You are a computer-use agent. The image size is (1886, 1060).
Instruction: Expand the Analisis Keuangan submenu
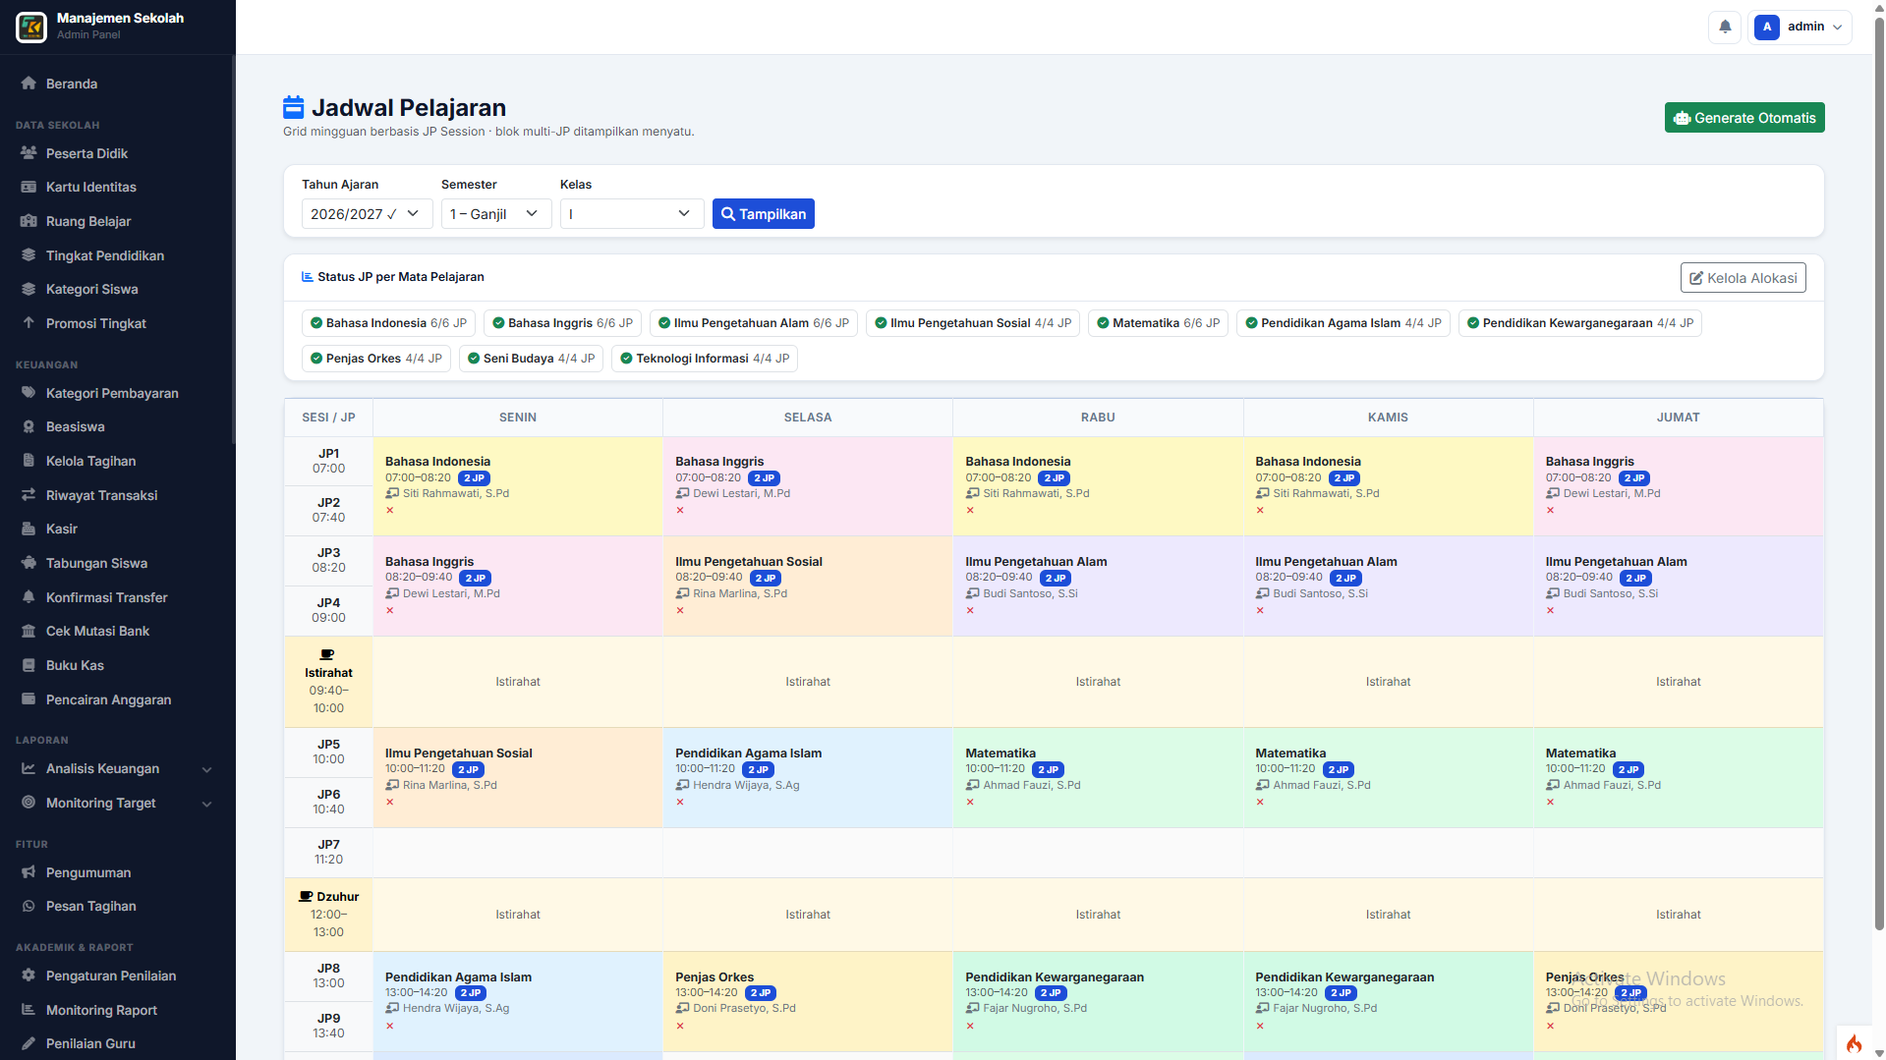tap(207, 769)
